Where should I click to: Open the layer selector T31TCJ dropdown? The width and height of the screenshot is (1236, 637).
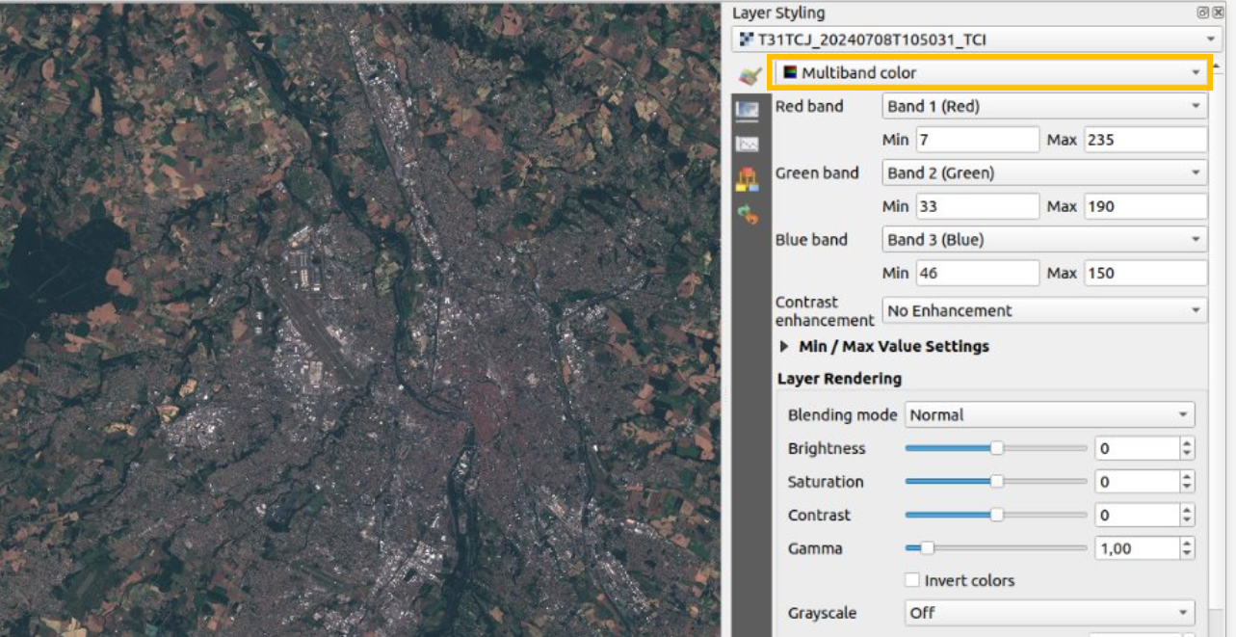click(975, 40)
